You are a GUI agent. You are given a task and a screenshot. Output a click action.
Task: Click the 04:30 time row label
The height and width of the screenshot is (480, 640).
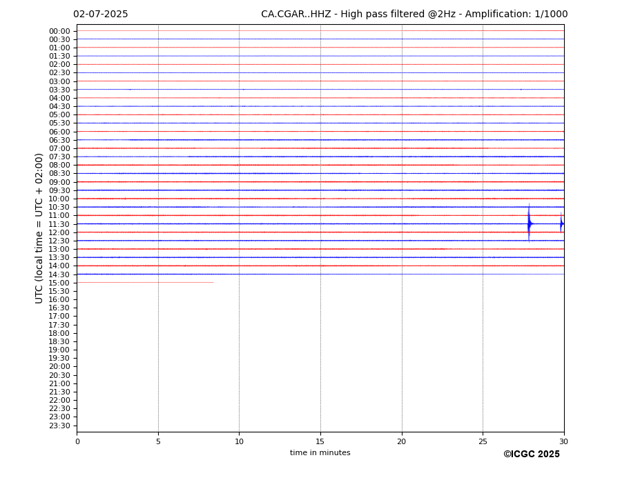[x=59, y=106]
